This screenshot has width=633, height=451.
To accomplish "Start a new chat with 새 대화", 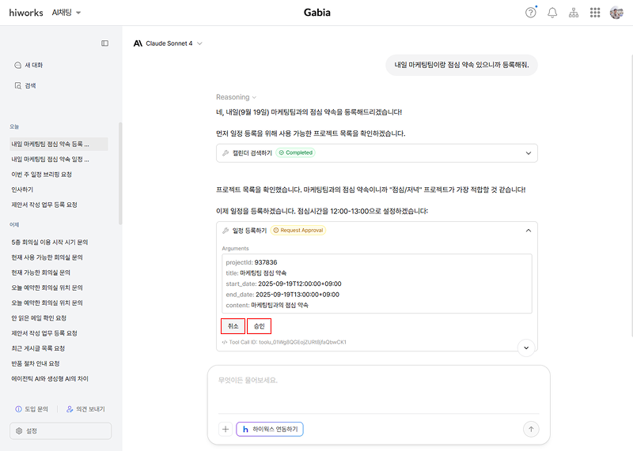I will [x=33, y=65].
